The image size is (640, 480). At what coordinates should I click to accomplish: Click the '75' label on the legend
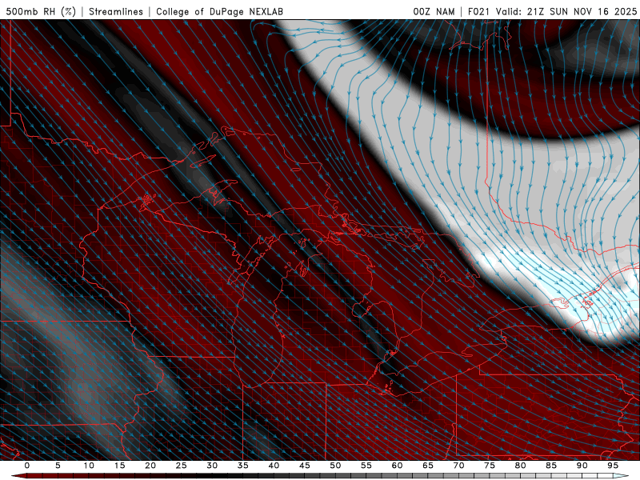coord(490,466)
